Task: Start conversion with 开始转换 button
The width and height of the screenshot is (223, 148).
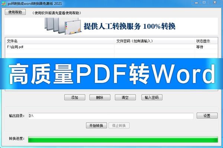Action: pyautogui.click(x=96, y=125)
